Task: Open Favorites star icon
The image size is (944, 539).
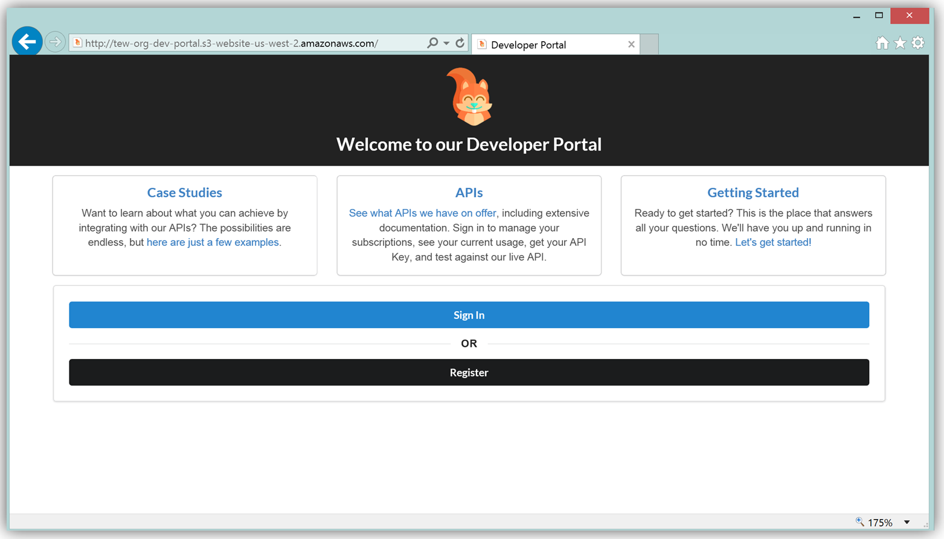Action: point(900,43)
